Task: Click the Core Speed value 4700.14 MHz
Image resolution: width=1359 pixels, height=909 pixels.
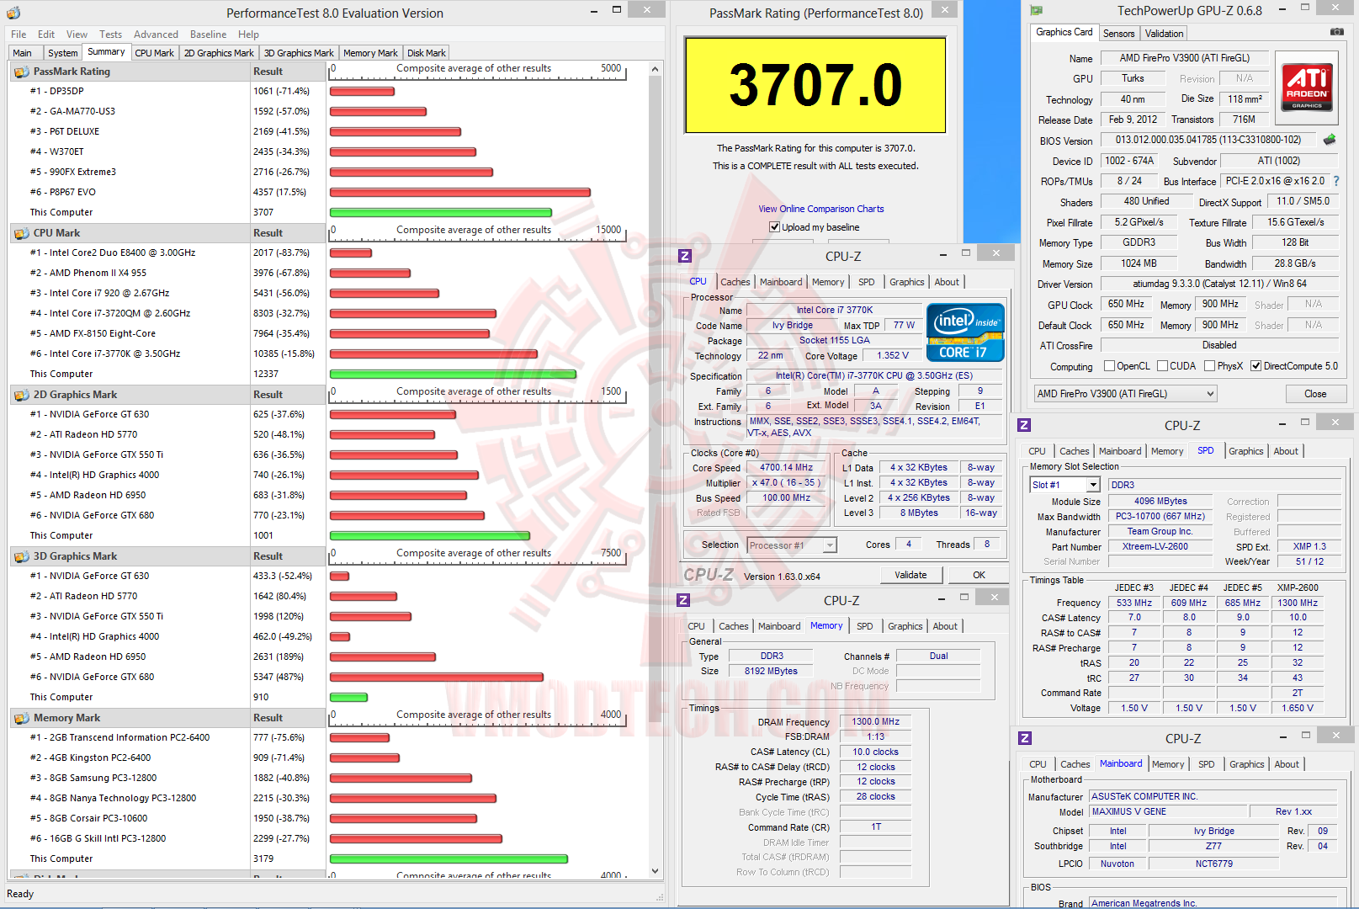Action: click(786, 467)
